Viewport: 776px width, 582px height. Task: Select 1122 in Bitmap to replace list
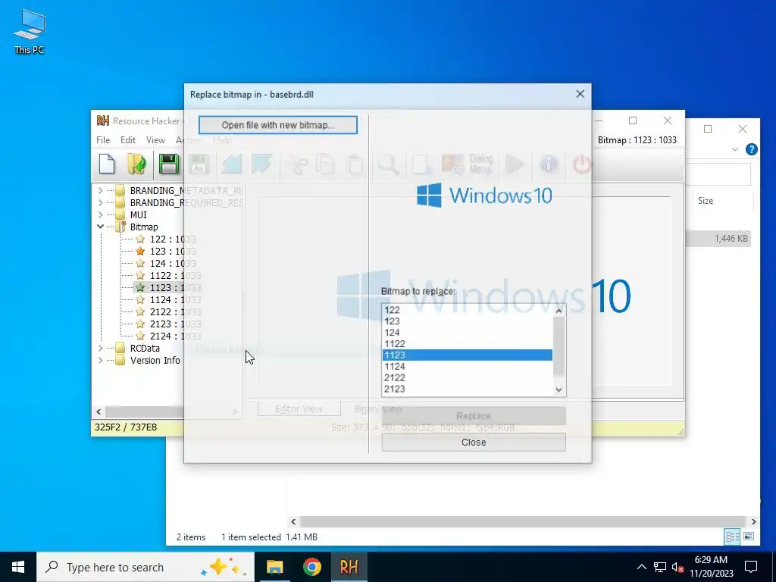(x=467, y=344)
